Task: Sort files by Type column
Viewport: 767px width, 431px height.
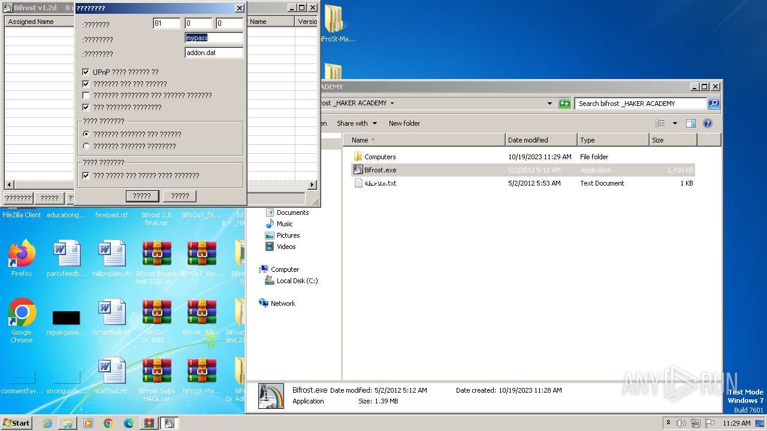Action: (x=614, y=140)
